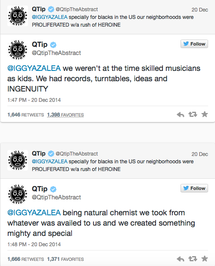Open the 1,398 FAVORITES list
Viewport: 215px width, 266px height.
pos(65,115)
